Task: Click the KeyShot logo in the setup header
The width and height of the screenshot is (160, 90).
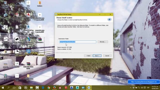Action: [109, 19]
